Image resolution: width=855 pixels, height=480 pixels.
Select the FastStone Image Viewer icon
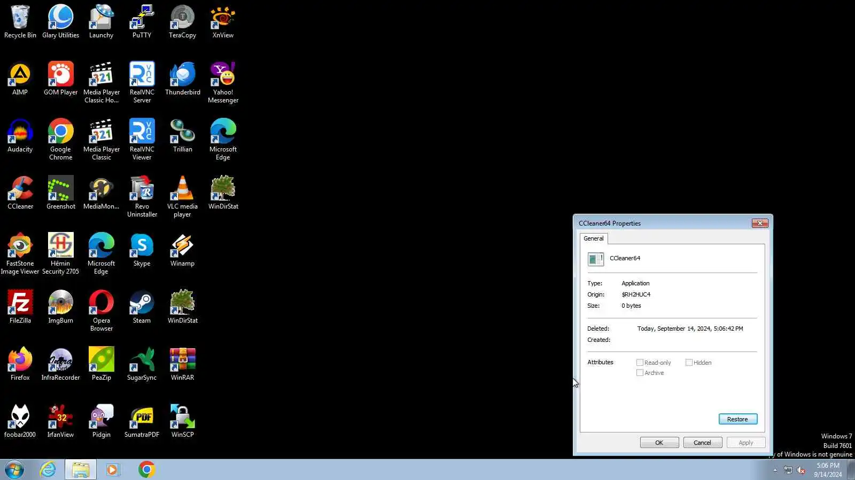pyautogui.click(x=20, y=254)
